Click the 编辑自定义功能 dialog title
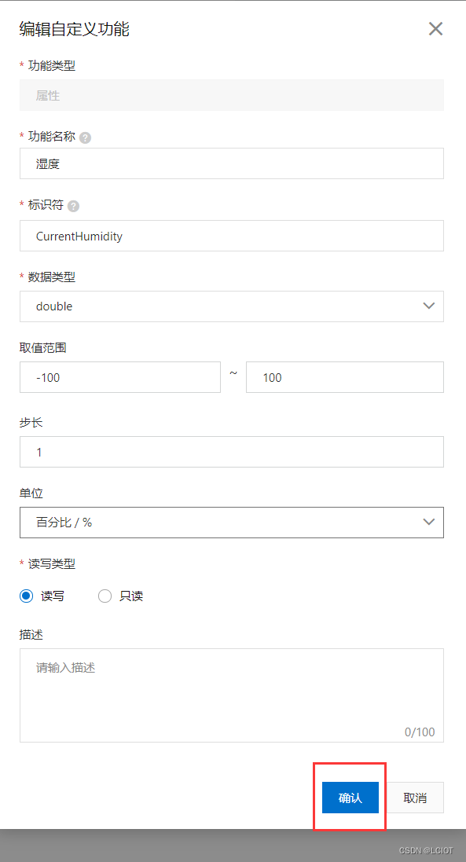 [x=74, y=28]
